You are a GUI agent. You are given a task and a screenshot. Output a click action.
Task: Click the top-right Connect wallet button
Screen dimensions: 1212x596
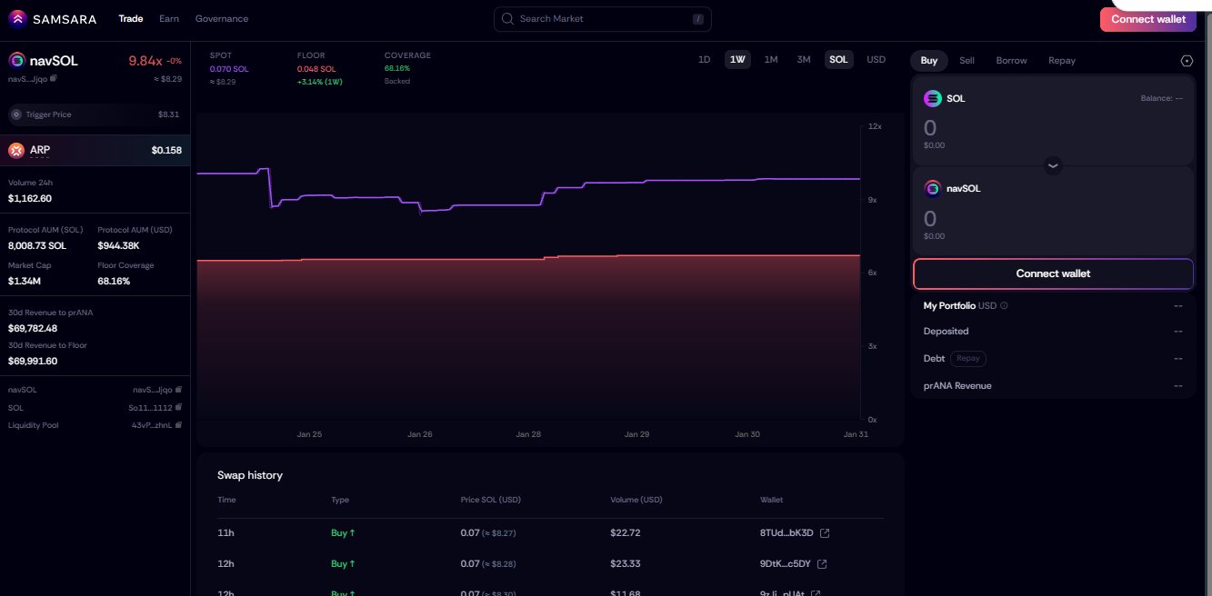pos(1147,20)
